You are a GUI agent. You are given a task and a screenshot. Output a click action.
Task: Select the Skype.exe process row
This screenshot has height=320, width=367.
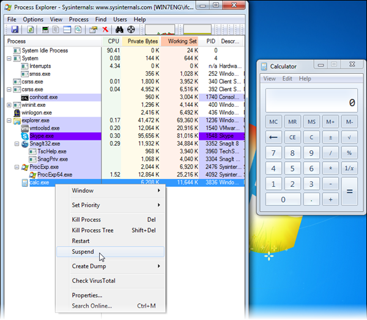[x=125, y=136]
